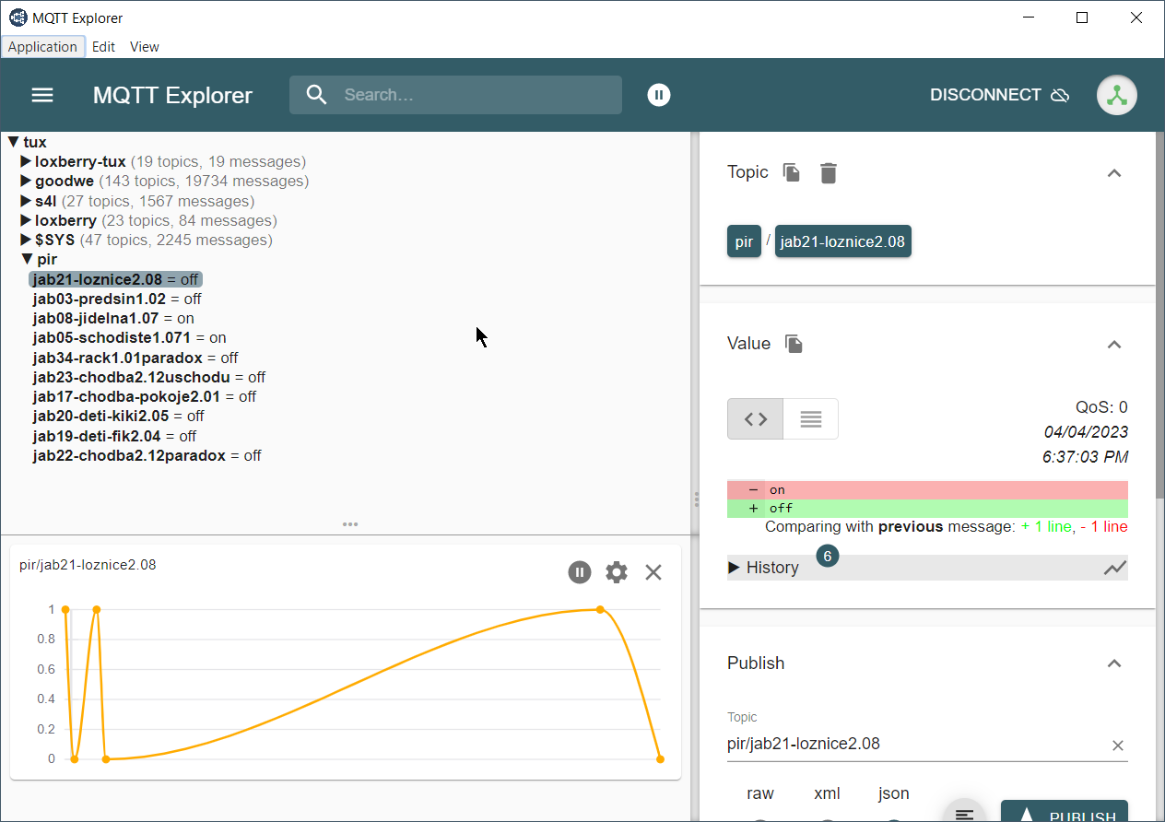1165x822 pixels.
Task: Click the chart peak data point
Action: point(600,609)
